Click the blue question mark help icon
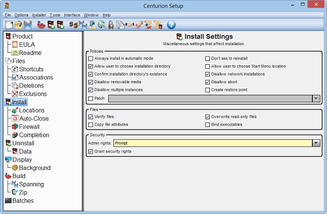This screenshot has height=214, width=327. [171, 25]
